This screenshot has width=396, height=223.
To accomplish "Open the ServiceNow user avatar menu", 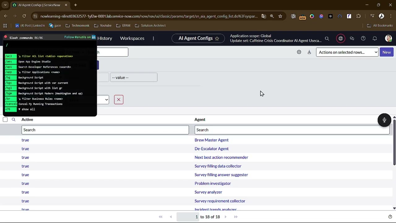I will [x=388, y=38].
